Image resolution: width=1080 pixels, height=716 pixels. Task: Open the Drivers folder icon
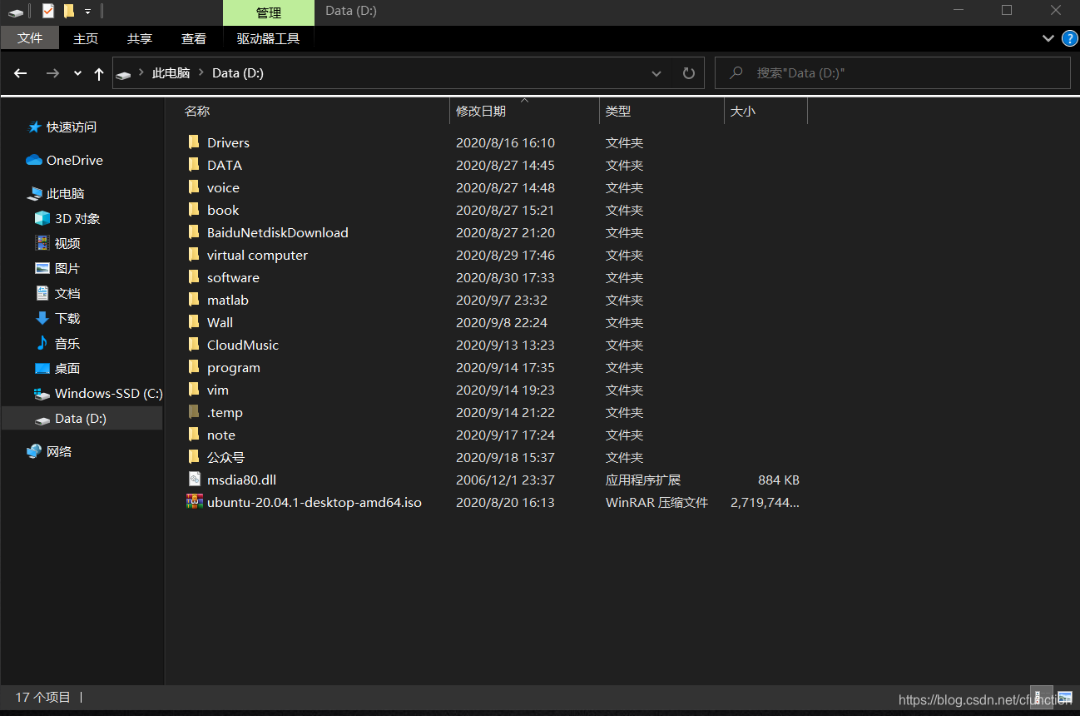[194, 142]
